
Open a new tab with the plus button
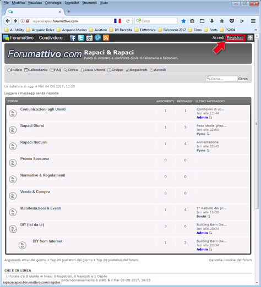coord(69,12)
